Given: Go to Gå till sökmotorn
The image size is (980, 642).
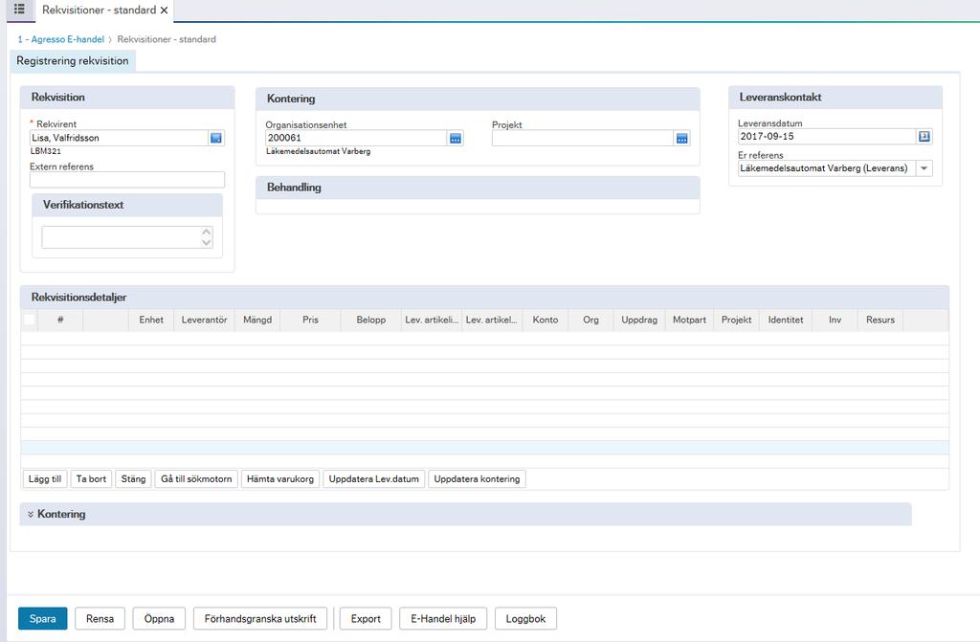Looking at the screenshot, I should (196, 478).
